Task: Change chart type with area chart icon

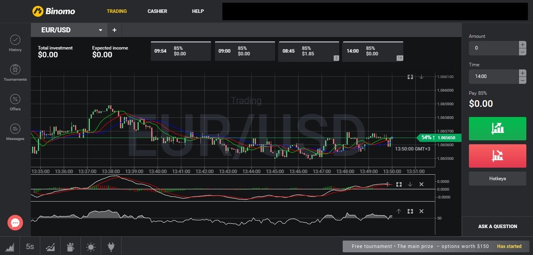Action: coord(10,246)
